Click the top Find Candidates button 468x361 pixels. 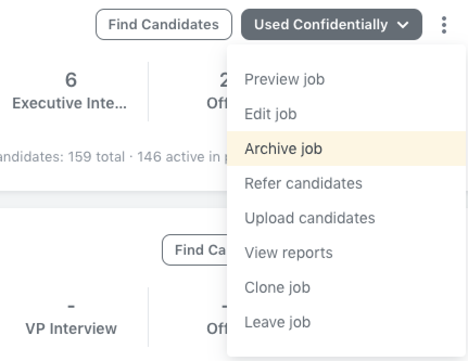tap(163, 24)
